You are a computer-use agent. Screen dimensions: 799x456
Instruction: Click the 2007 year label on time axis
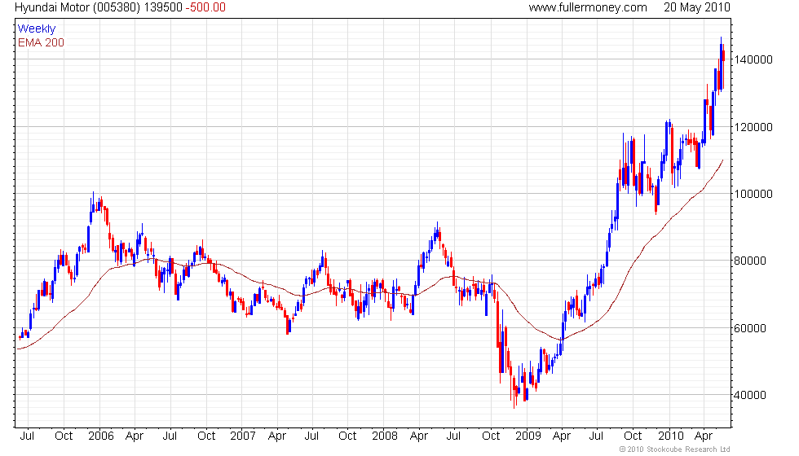click(243, 436)
